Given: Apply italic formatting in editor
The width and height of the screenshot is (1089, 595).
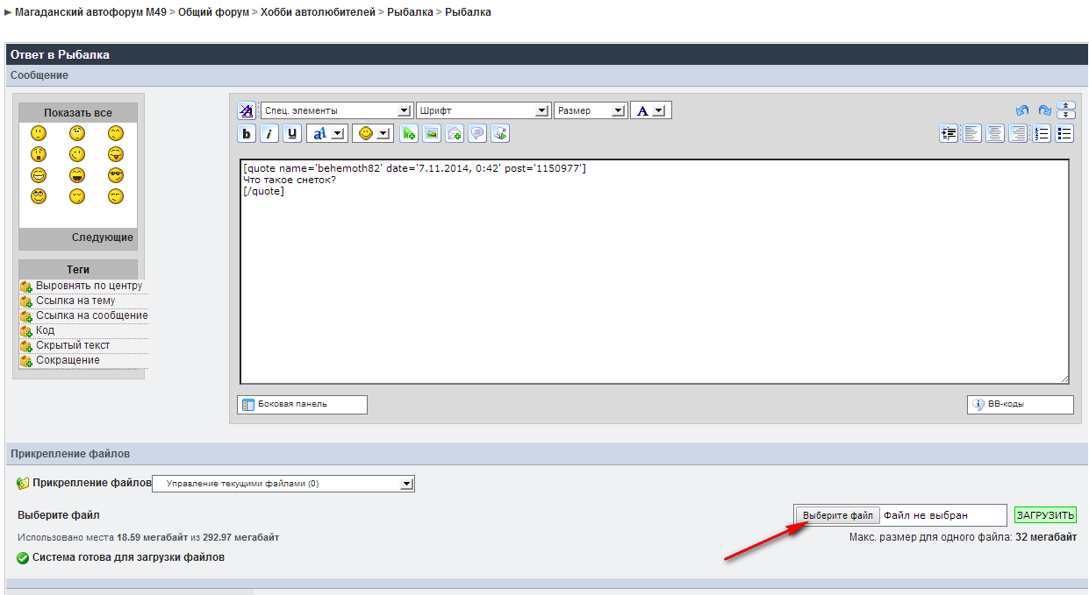Looking at the screenshot, I should 269,134.
